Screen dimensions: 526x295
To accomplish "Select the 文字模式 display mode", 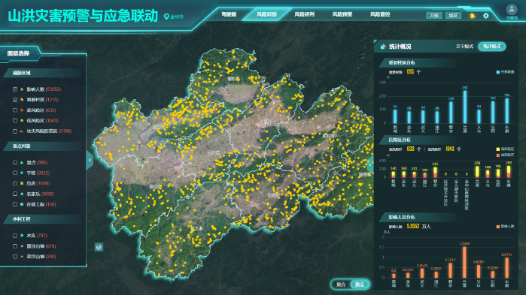I will click(464, 47).
